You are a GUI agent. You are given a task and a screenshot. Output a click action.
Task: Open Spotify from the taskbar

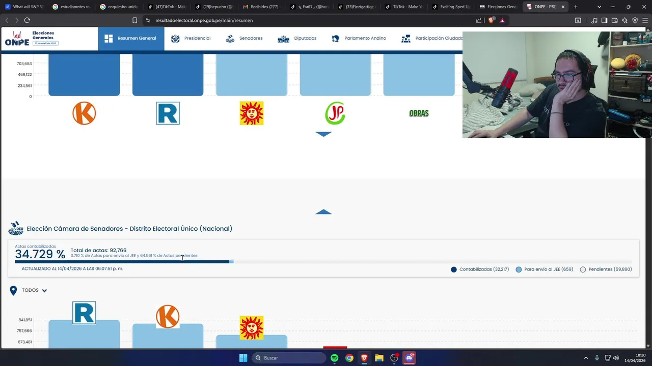[334, 358]
